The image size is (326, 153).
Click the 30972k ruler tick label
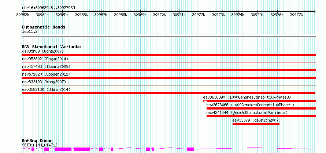coord(199,15)
